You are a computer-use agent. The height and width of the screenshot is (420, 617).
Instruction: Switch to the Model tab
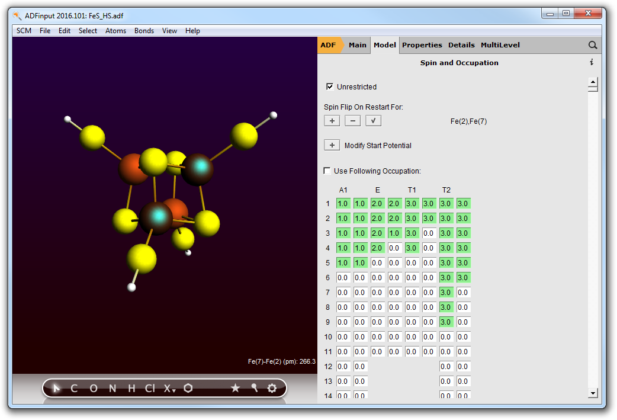(x=385, y=45)
